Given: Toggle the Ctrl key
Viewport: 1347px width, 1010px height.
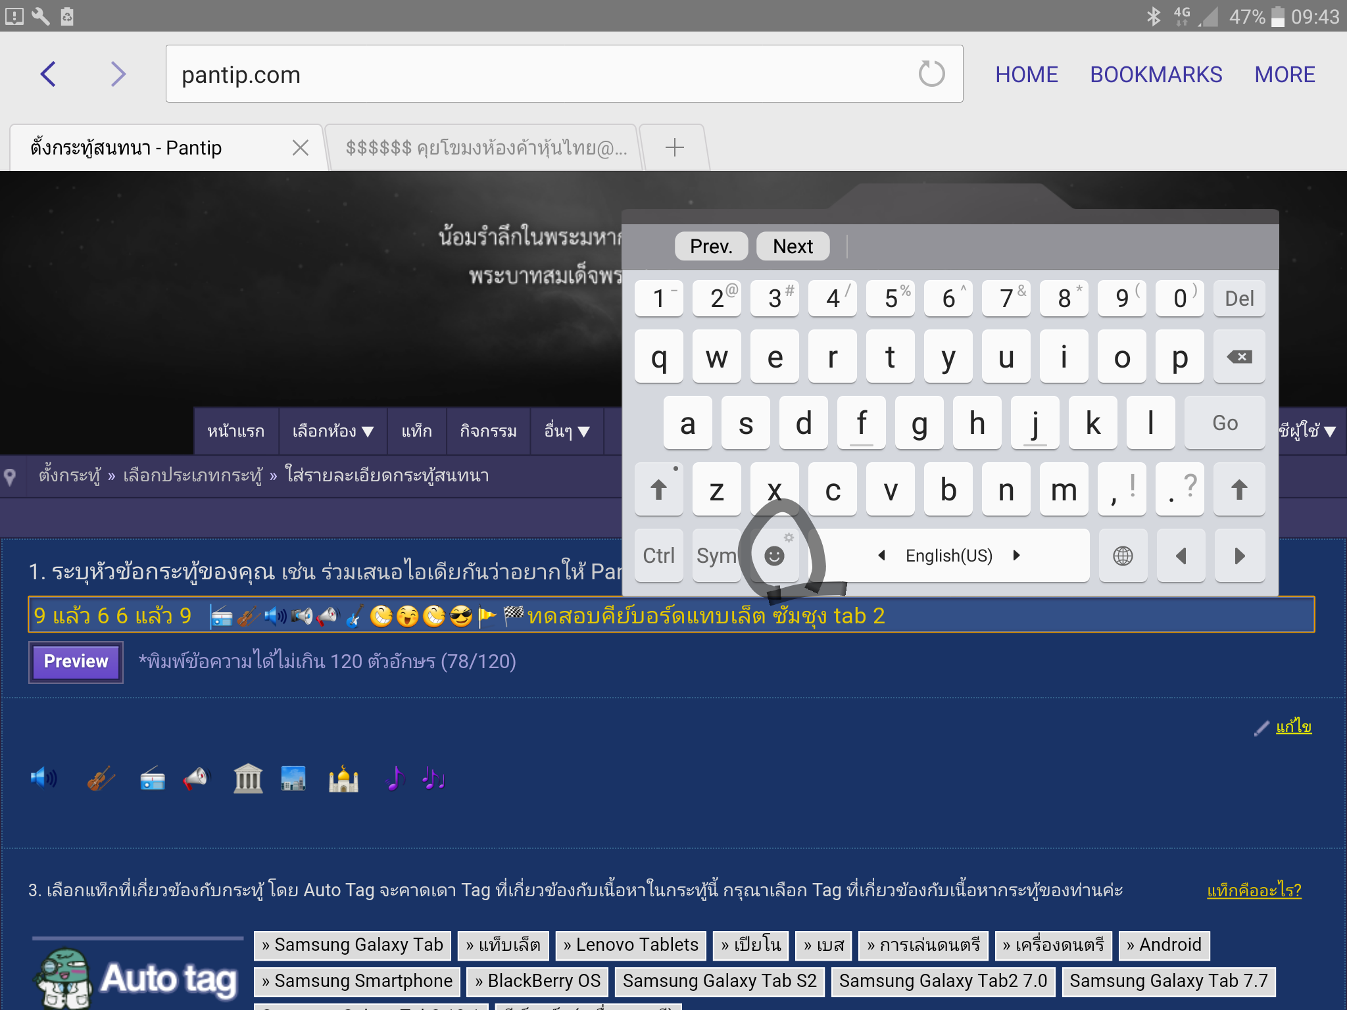Looking at the screenshot, I should pos(658,556).
